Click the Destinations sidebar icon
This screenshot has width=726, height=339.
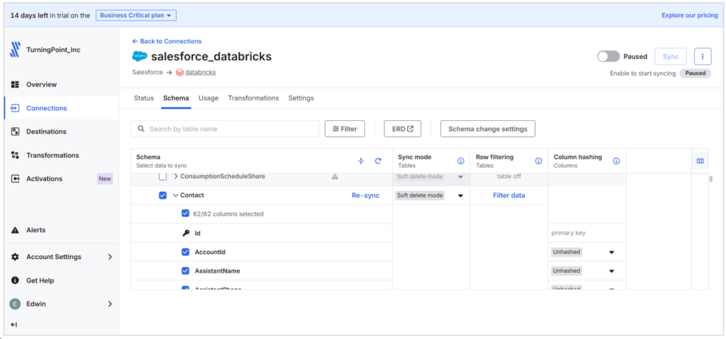tap(15, 132)
